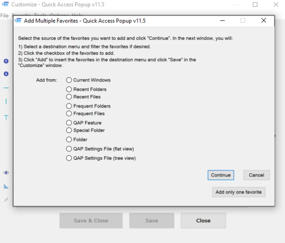The image size is (285, 243).
Task: Click the Close button in Customize window
Action: 203,221
